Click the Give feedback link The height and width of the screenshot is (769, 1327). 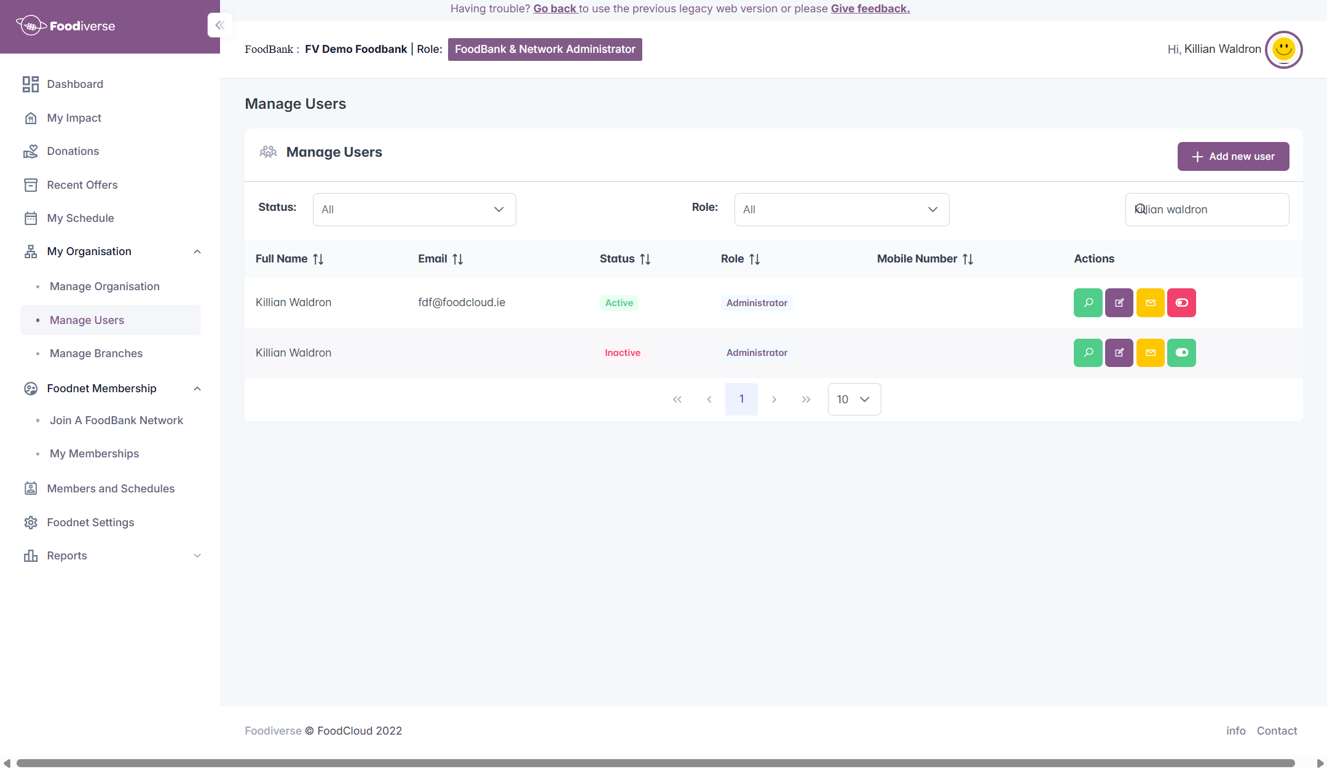(870, 9)
